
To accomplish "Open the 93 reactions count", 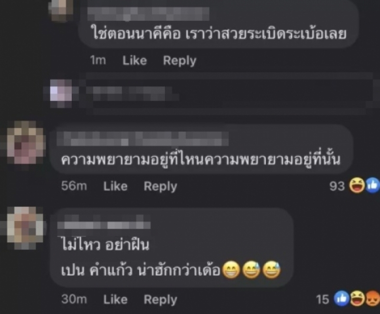I will [x=337, y=186].
